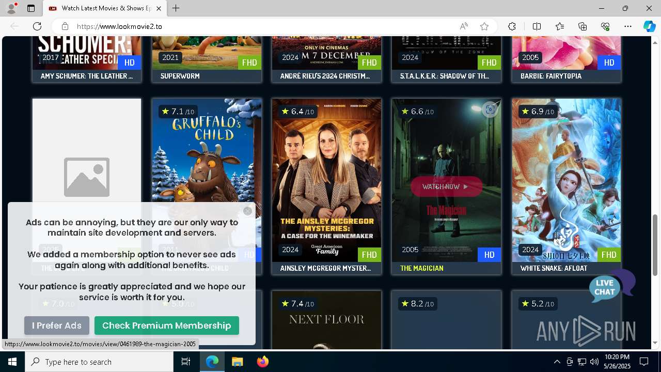Click the scrollbar down arrow
The width and height of the screenshot is (661, 372).
[x=655, y=343]
